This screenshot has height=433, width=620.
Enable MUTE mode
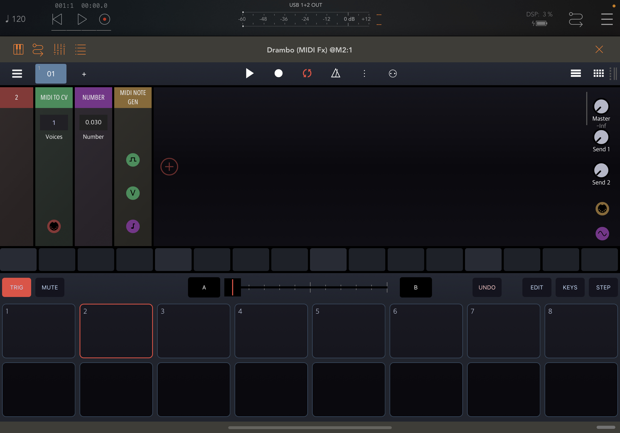click(50, 287)
